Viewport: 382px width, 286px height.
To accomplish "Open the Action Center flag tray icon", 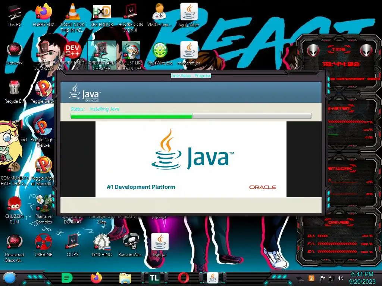I will (x=322, y=278).
